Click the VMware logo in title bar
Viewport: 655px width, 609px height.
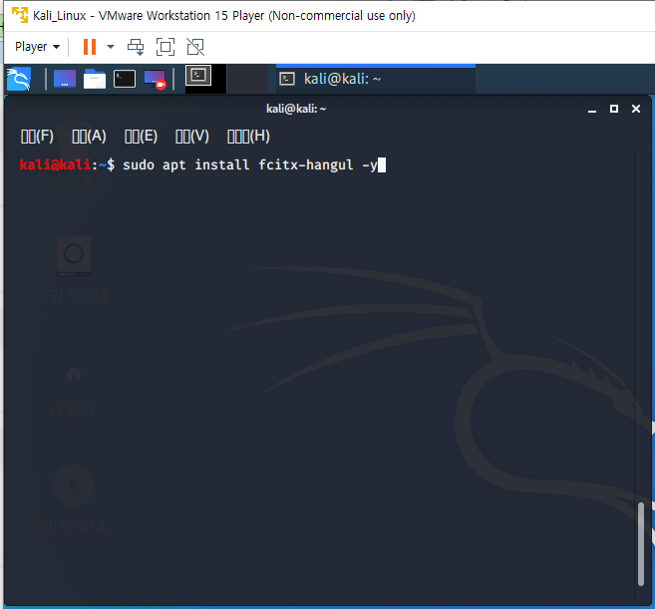(x=20, y=16)
